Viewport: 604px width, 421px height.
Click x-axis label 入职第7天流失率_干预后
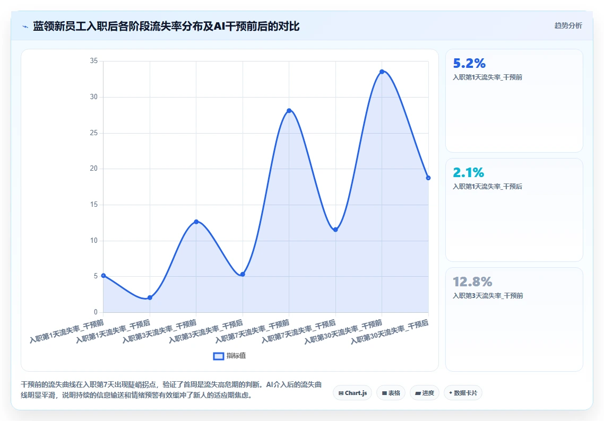coord(299,331)
